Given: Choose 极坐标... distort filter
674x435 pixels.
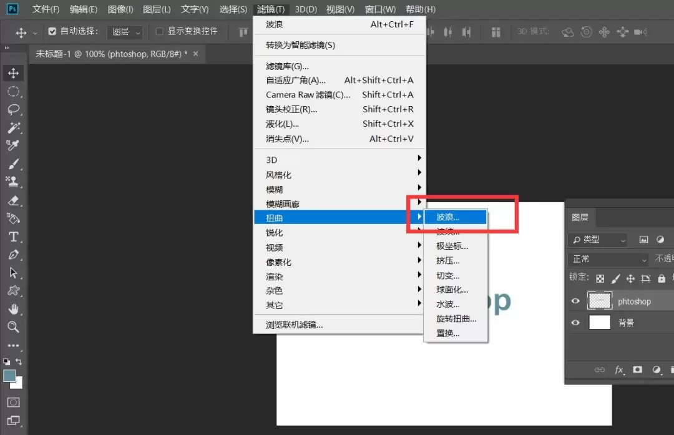Looking at the screenshot, I should point(456,246).
